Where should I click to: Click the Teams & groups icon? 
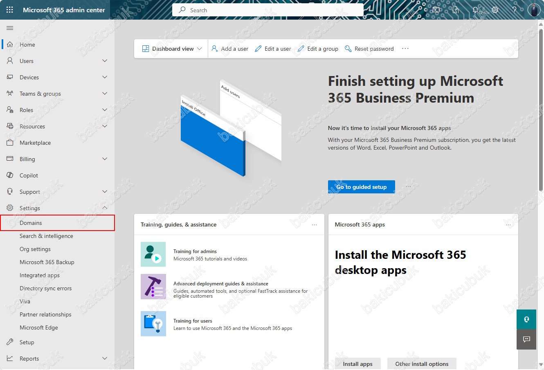point(10,94)
